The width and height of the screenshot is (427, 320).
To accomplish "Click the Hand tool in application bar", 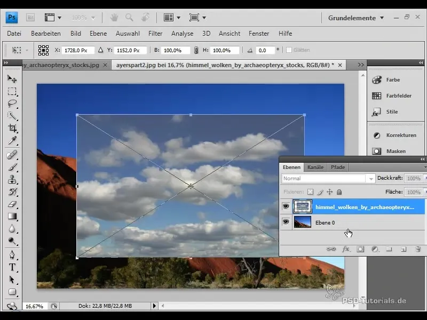I will (114, 18).
